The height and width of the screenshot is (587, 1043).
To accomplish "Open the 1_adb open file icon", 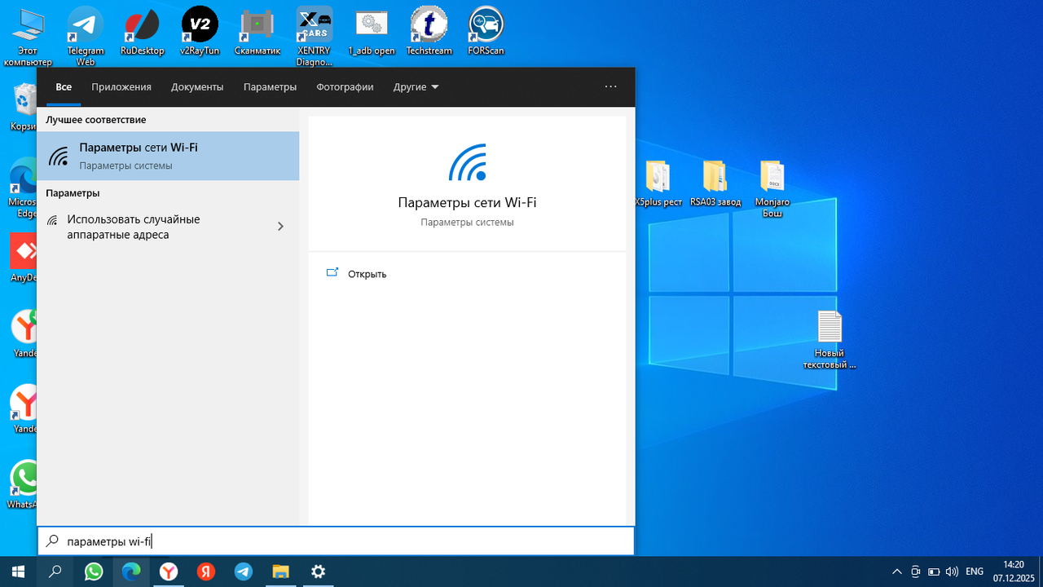I will pos(372,33).
